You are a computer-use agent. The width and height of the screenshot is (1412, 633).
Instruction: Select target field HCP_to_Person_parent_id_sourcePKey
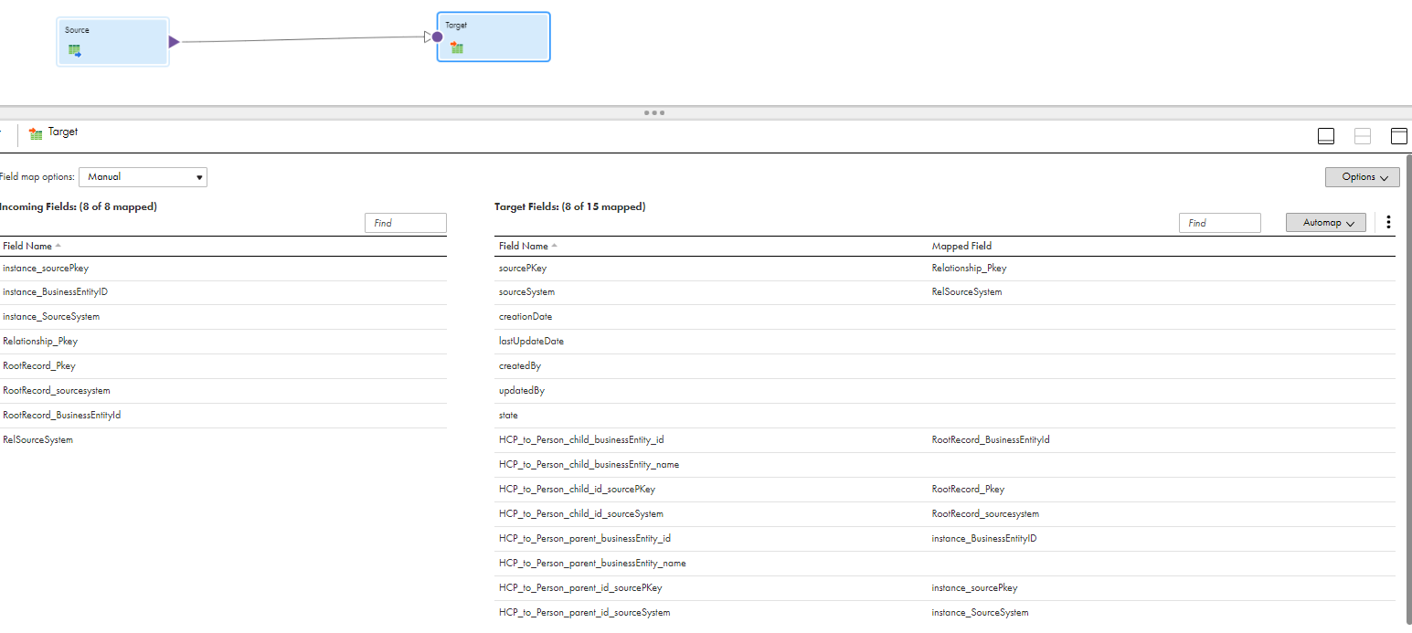[580, 588]
